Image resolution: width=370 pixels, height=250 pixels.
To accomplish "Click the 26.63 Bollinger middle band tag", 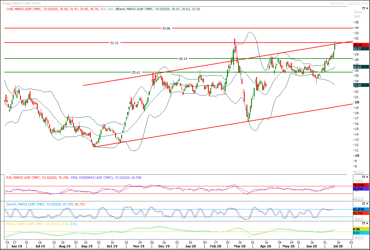I will 361,67.
